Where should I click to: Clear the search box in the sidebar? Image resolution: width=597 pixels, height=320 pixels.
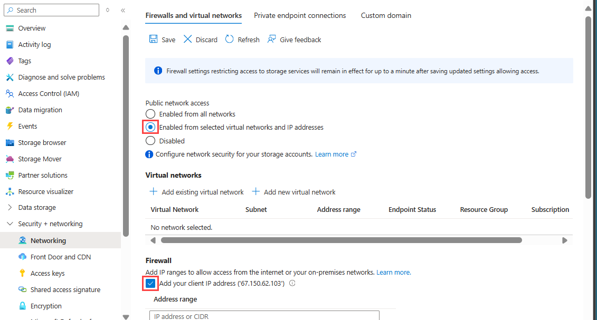click(51, 10)
